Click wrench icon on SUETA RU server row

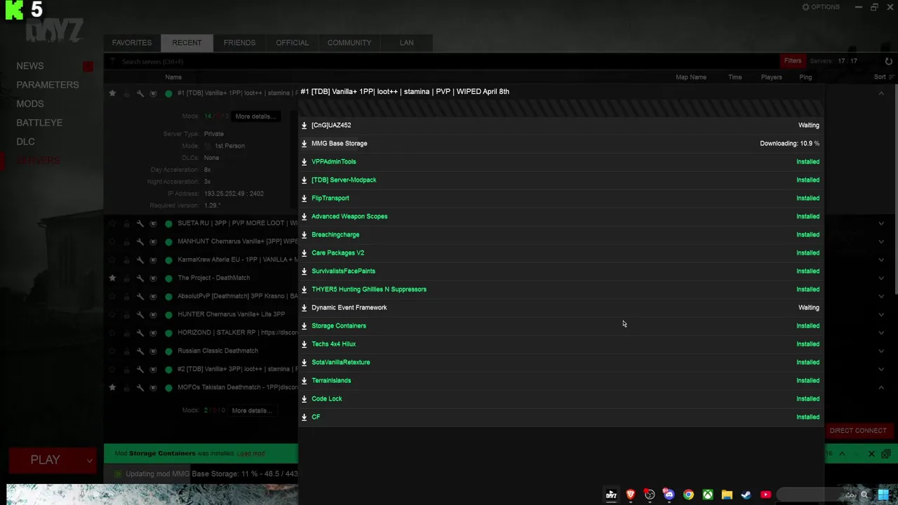pos(140,223)
